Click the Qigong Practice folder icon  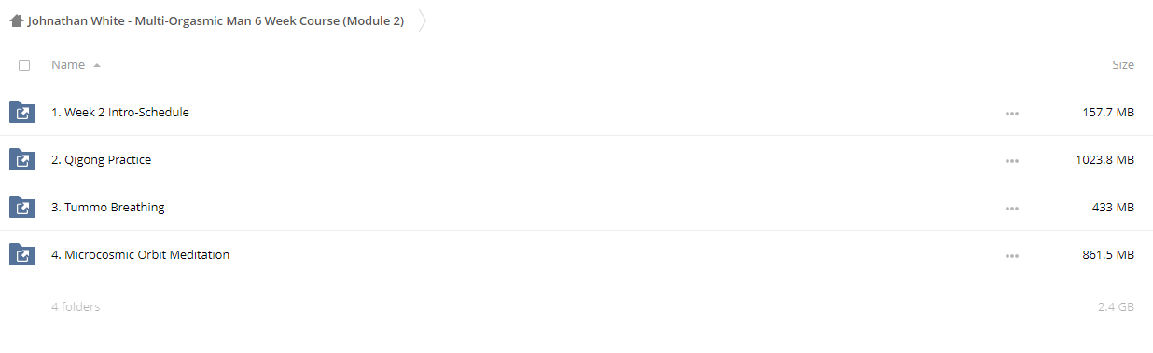tap(22, 160)
